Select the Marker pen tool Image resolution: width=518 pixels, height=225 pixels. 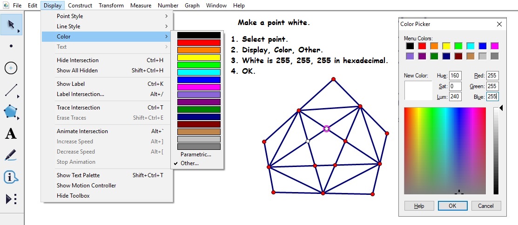pyautogui.click(x=11, y=155)
